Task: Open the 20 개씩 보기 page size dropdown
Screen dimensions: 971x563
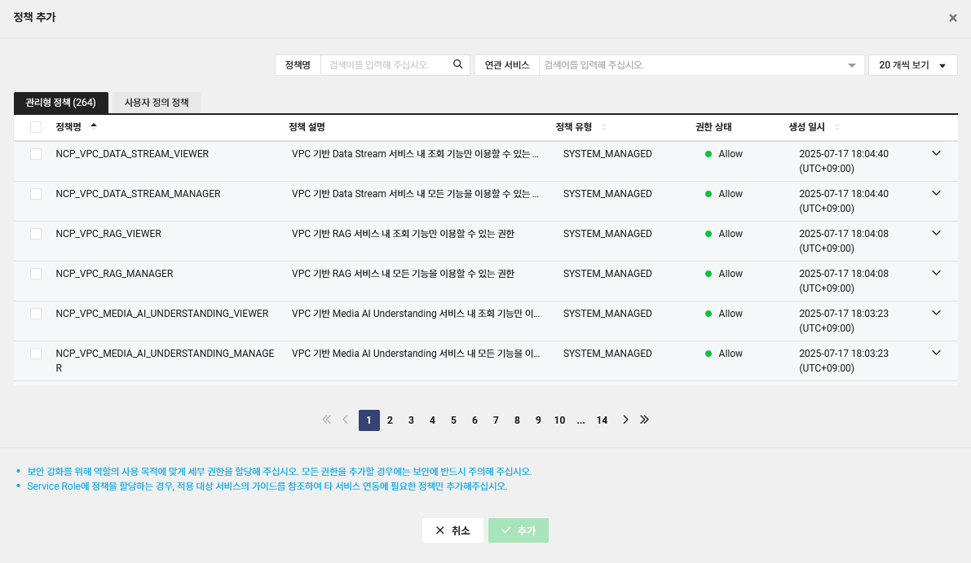Action: click(x=913, y=65)
